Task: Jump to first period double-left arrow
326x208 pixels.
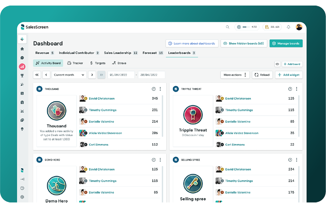Action: click(37, 75)
